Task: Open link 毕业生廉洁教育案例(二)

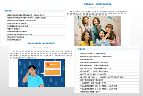Action: coord(99,86)
